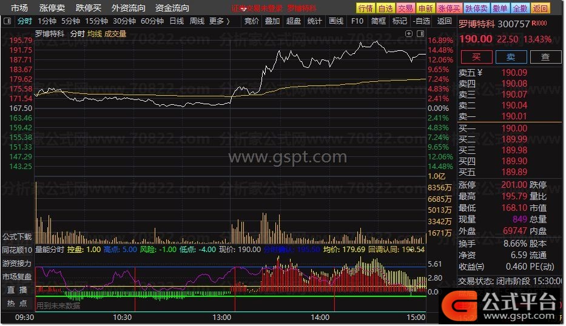Open 公式下载 in left sidebar
The image size is (566, 326).
pyautogui.click(x=17, y=237)
